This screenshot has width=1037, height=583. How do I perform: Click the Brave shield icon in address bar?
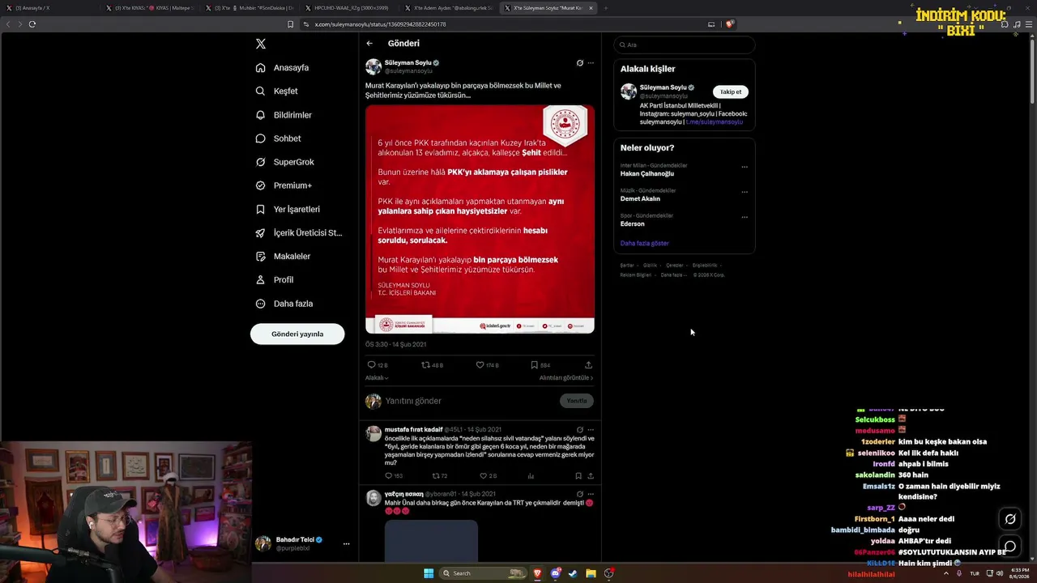pyautogui.click(x=729, y=24)
